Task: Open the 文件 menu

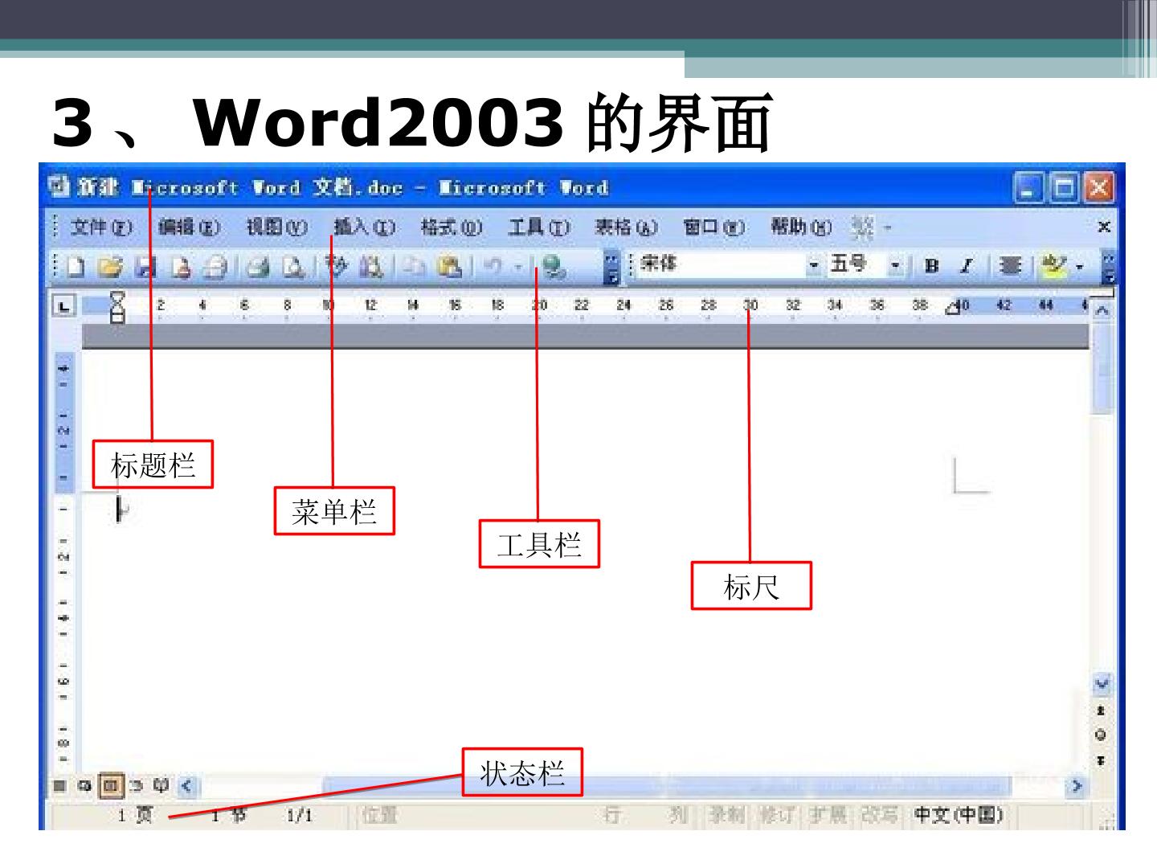Action: pyautogui.click(x=100, y=227)
